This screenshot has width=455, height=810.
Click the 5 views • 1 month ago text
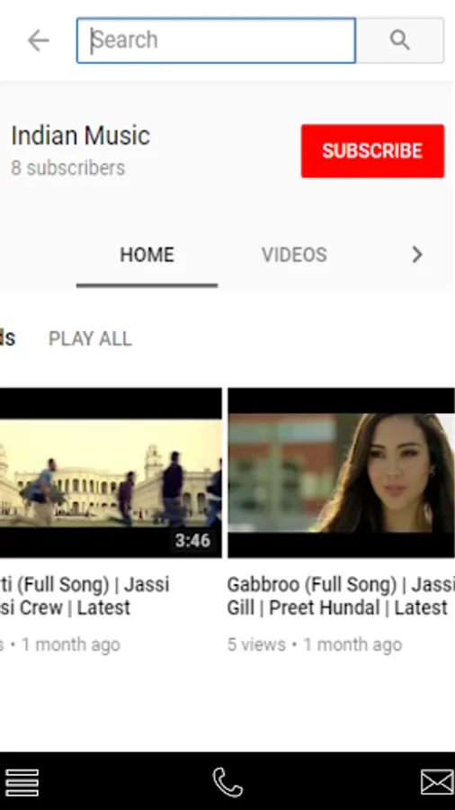pyautogui.click(x=315, y=644)
